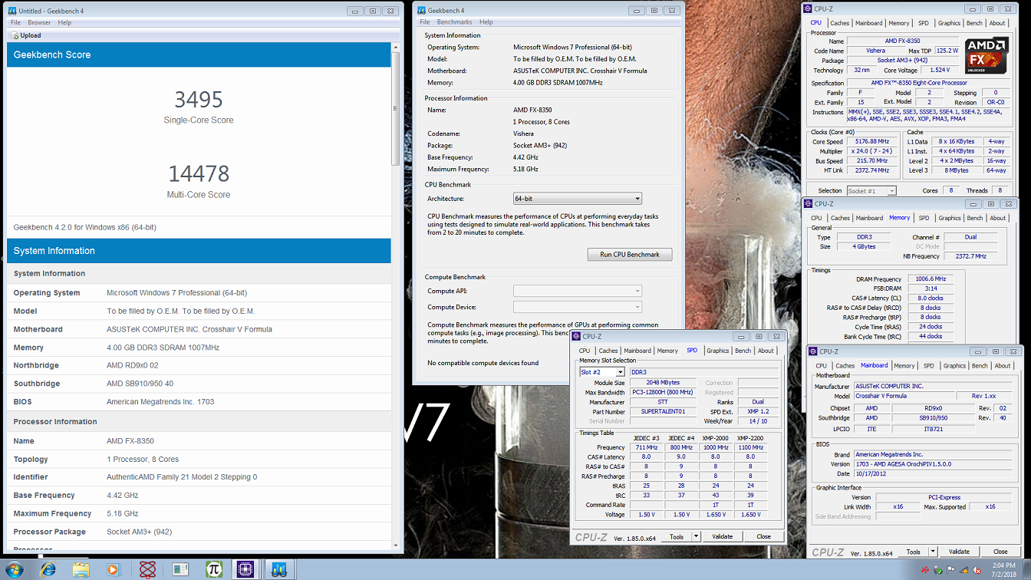Open Help menu in Geekbench 4 benchmark window

point(486,22)
